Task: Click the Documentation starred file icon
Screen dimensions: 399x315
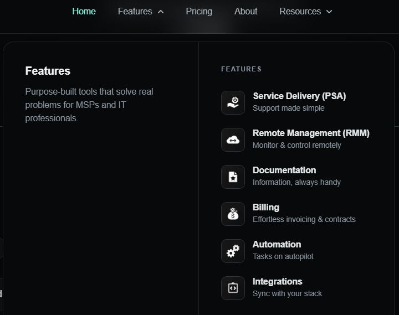Action: (x=233, y=177)
